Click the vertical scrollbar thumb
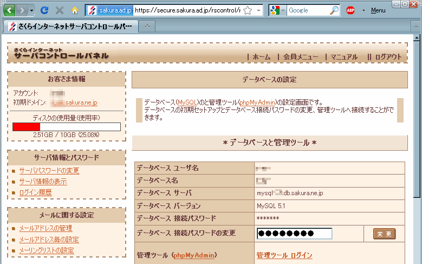 click(x=417, y=119)
